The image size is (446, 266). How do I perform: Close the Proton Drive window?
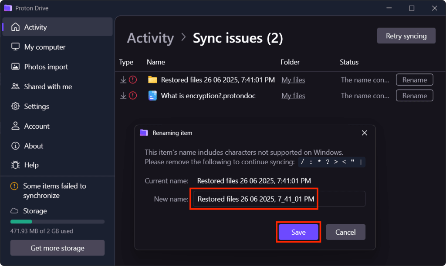434,8
